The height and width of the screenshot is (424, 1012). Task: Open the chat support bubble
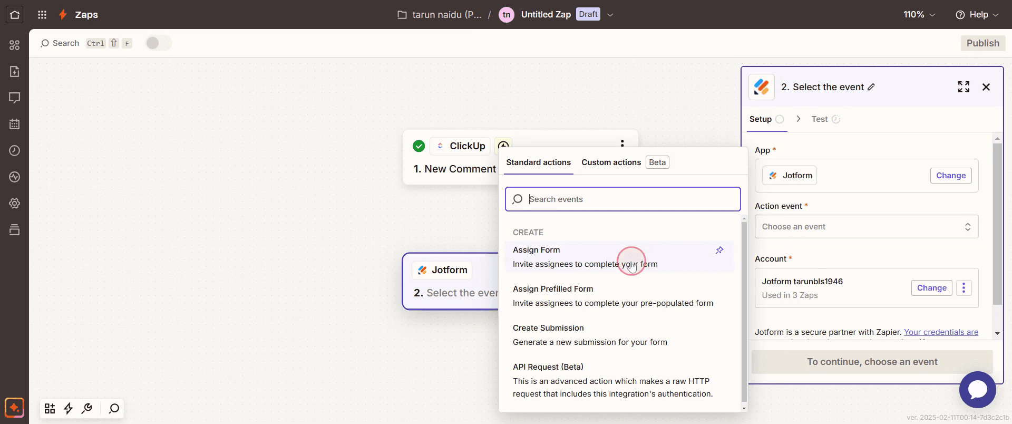coord(978,390)
